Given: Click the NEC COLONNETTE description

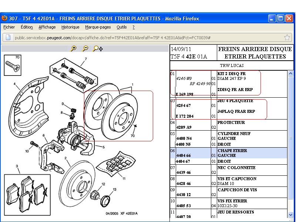Looking at the screenshot, I should [236, 168].
